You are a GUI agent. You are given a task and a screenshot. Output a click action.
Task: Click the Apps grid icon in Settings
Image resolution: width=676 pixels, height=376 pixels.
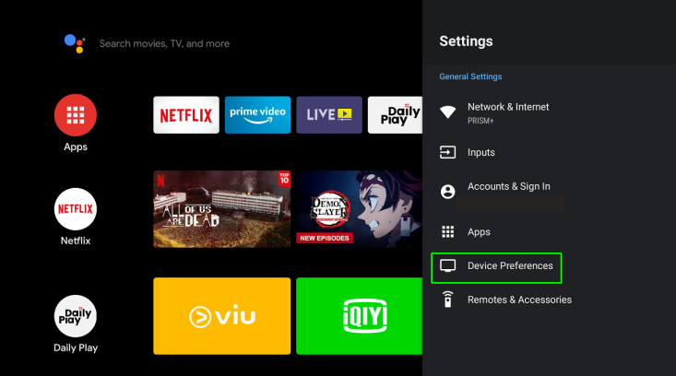(x=447, y=231)
